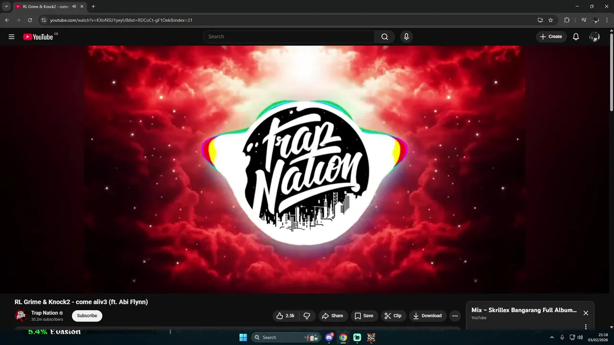Viewport: 614px width, 345px height.
Task: Open Chrome from the taskbar
Action: pos(343,337)
